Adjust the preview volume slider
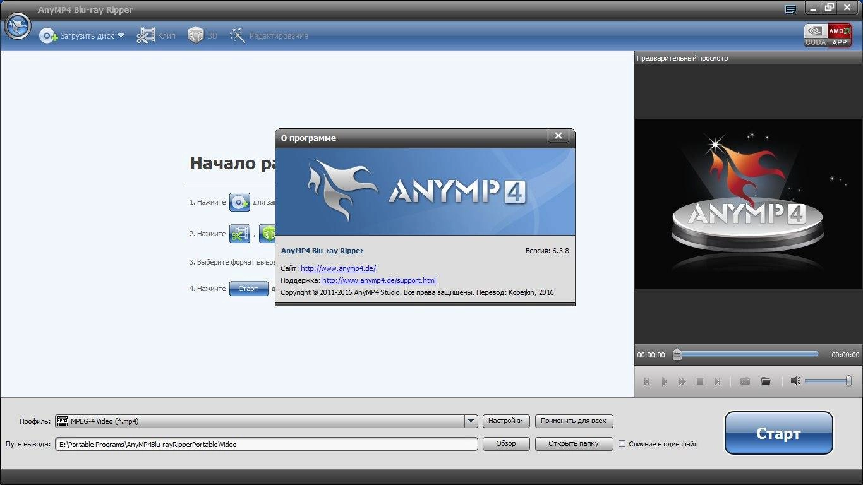The width and height of the screenshot is (863, 485). [x=828, y=381]
